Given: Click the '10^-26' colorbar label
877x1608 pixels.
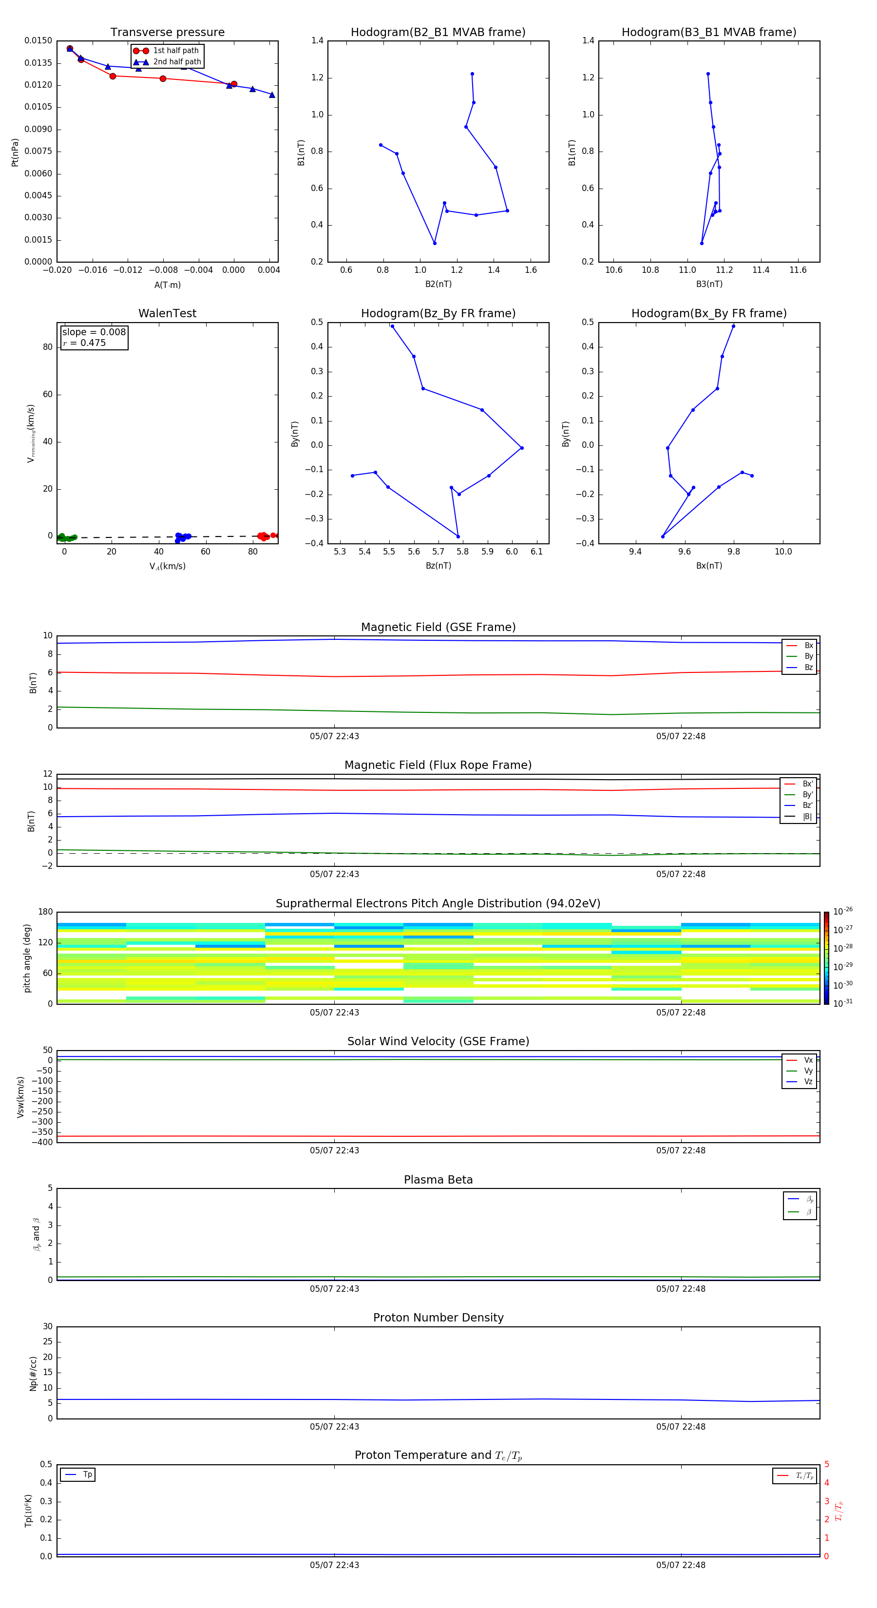Looking at the screenshot, I should click(x=843, y=911).
